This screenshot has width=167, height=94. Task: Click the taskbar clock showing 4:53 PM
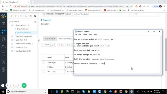157,91
